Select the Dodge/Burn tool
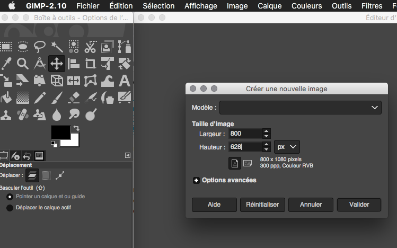The width and height of the screenshot is (397, 248). pos(91,114)
